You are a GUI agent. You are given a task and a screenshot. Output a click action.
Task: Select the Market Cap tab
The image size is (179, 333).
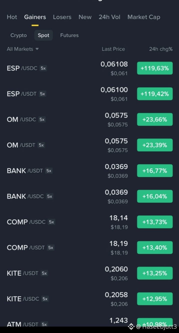pos(144,17)
